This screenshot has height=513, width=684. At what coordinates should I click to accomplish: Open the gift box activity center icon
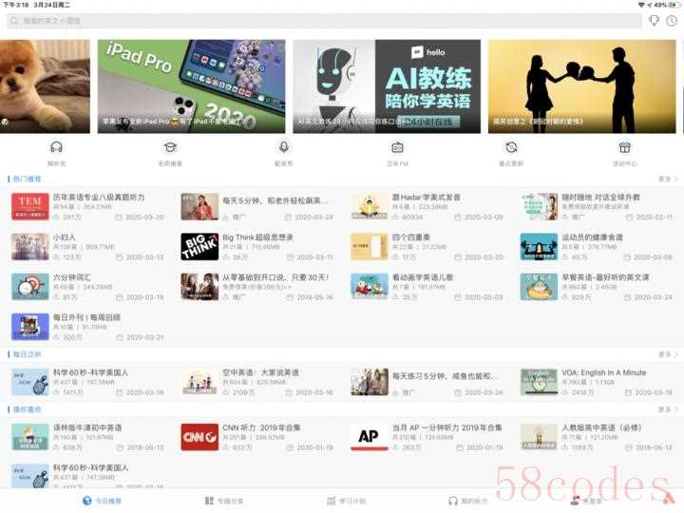click(625, 147)
